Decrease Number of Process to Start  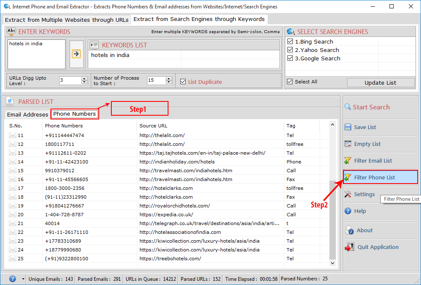(169, 82)
